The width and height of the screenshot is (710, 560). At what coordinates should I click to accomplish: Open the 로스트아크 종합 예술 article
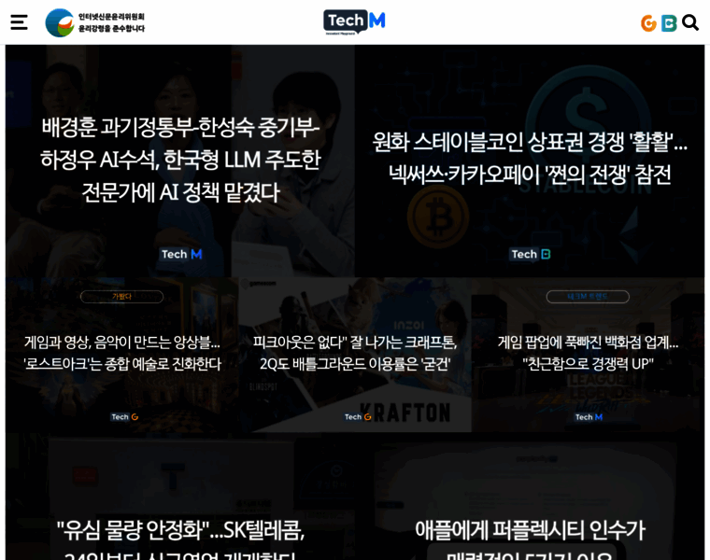(x=122, y=354)
